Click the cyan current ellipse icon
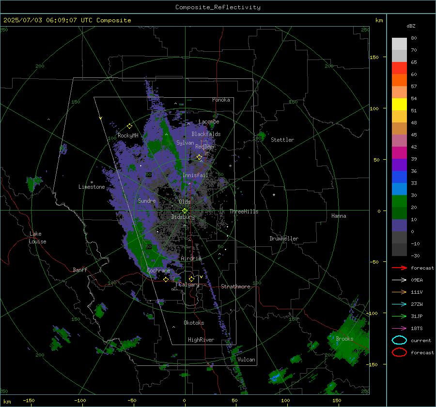The height and width of the screenshot is (407, 436). 399,340
